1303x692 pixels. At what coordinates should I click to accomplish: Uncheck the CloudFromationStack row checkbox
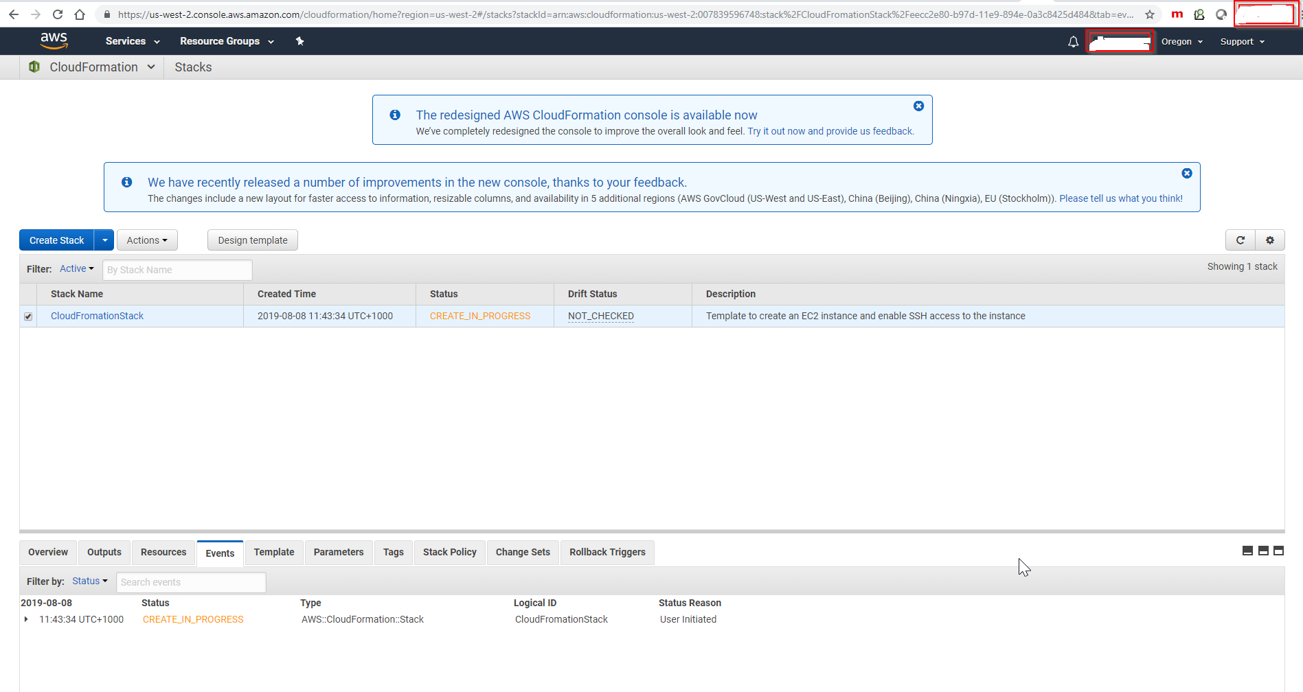tap(28, 316)
